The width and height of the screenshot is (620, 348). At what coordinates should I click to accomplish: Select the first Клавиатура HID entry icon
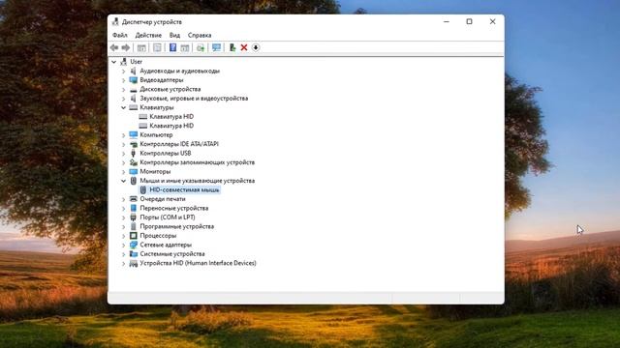pyautogui.click(x=143, y=116)
